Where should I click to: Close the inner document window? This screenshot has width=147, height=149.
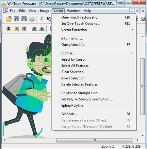143,11
